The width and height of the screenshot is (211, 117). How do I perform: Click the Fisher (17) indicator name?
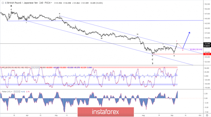click(6, 92)
